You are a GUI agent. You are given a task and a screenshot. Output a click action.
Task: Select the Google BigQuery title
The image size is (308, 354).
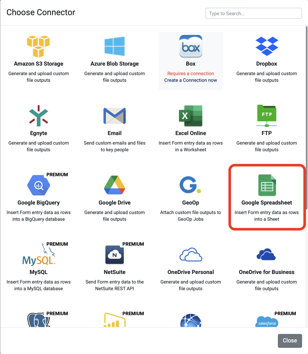pyautogui.click(x=39, y=203)
